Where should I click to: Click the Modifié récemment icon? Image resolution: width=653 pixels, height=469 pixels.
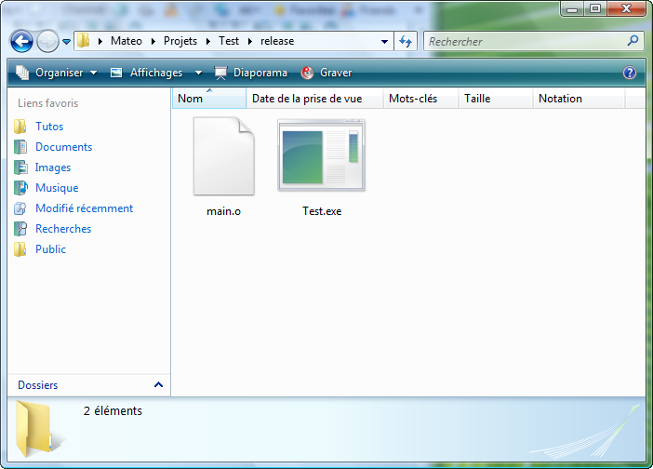coord(20,208)
